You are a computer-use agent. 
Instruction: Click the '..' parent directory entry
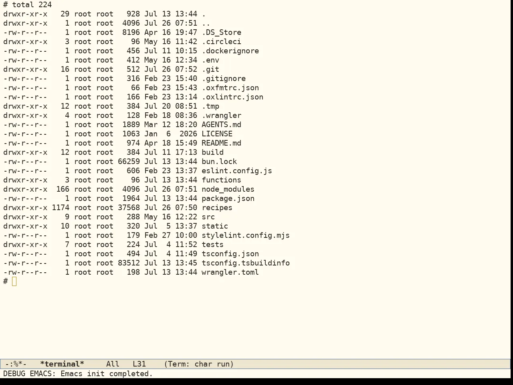click(x=206, y=23)
